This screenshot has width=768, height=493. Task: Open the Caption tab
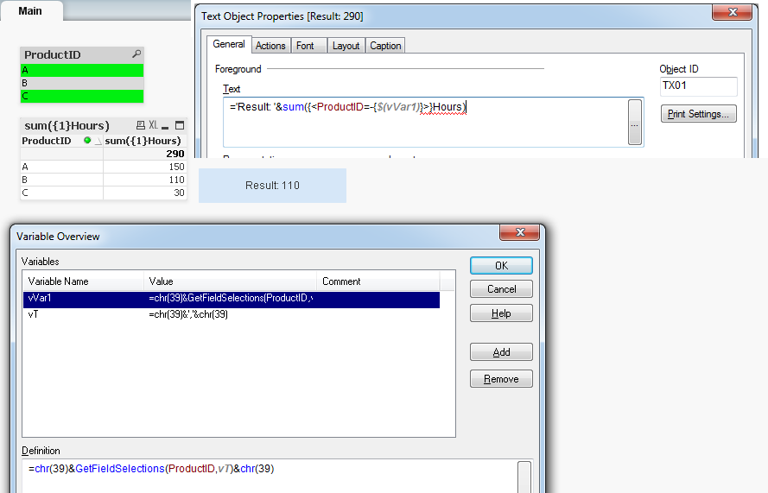coord(385,46)
